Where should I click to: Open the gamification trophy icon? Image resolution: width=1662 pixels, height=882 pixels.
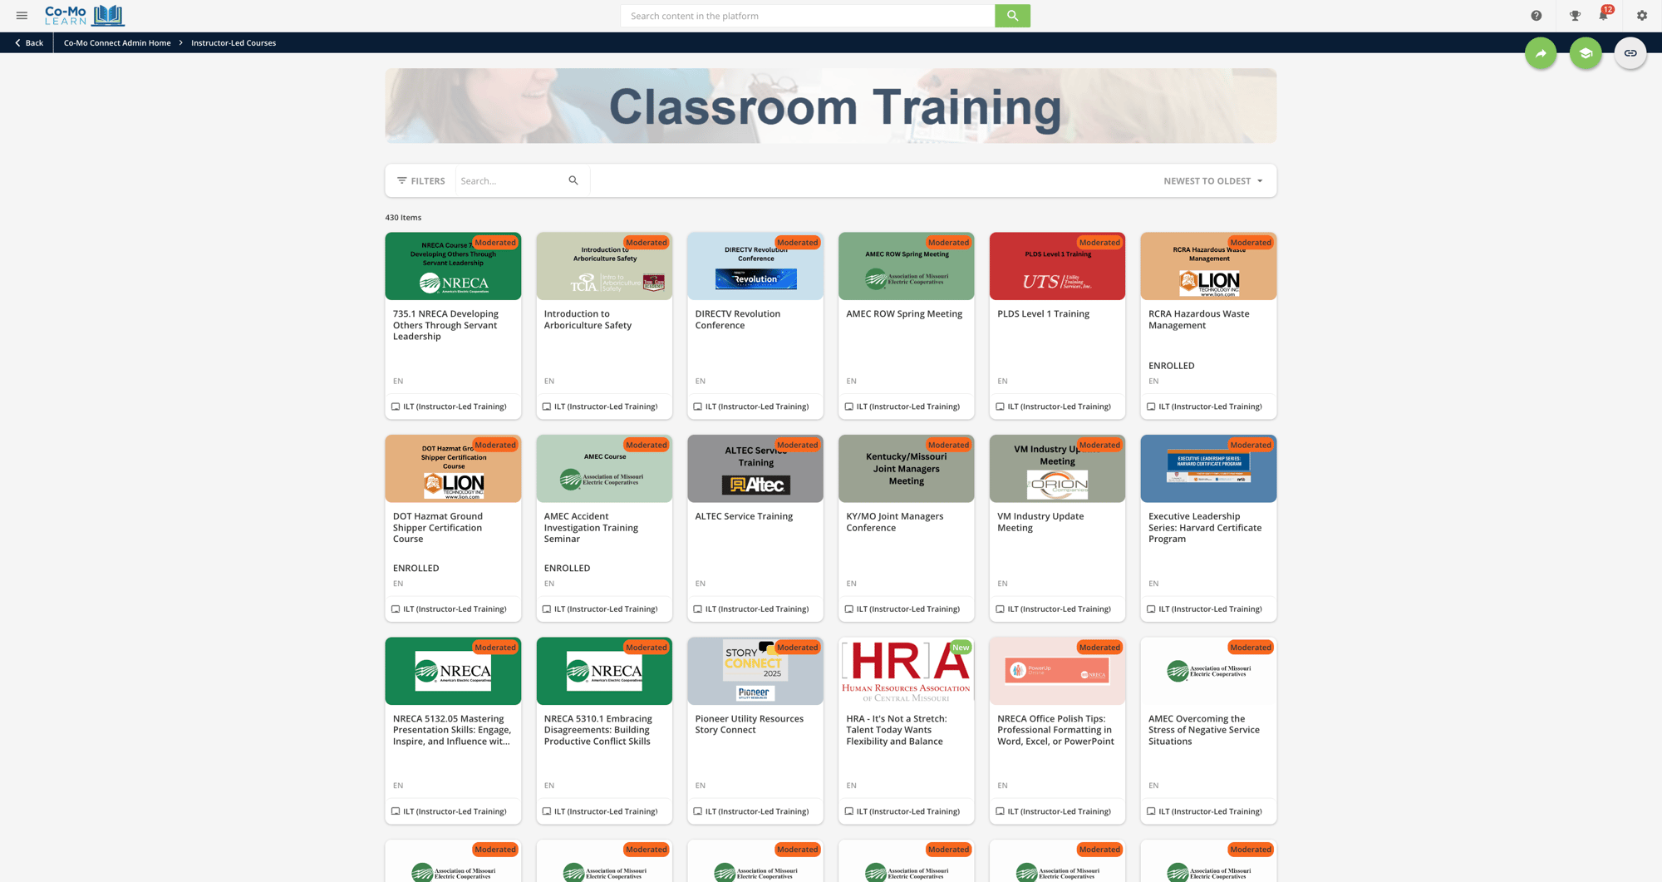pyautogui.click(x=1575, y=16)
